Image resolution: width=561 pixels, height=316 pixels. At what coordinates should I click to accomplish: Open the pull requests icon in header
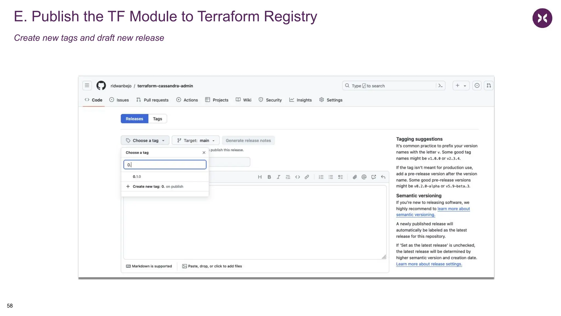(489, 86)
